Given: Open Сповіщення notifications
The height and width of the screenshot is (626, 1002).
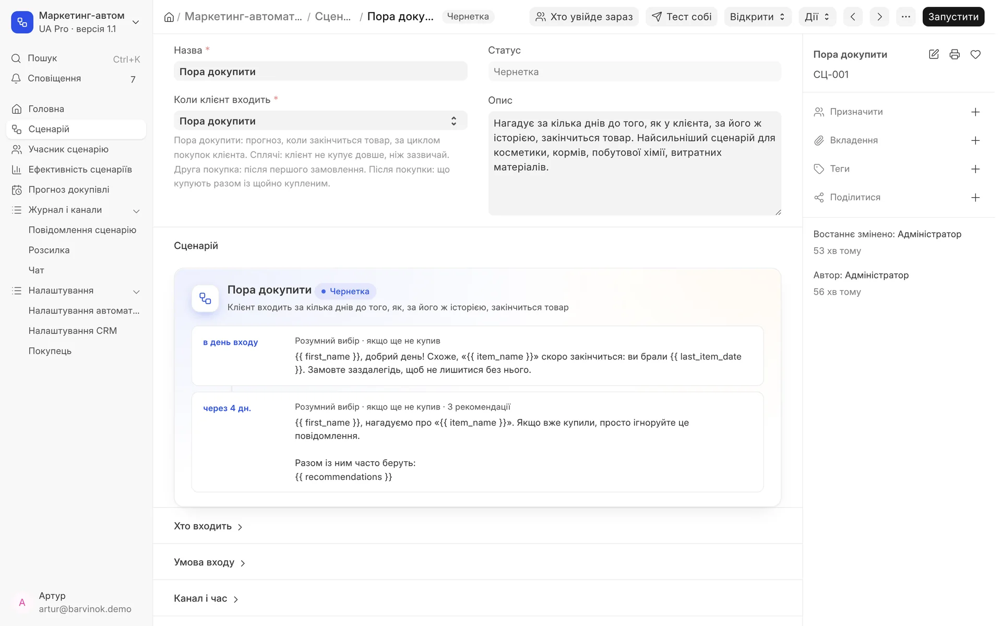Looking at the screenshot, I should click(76, 79).
